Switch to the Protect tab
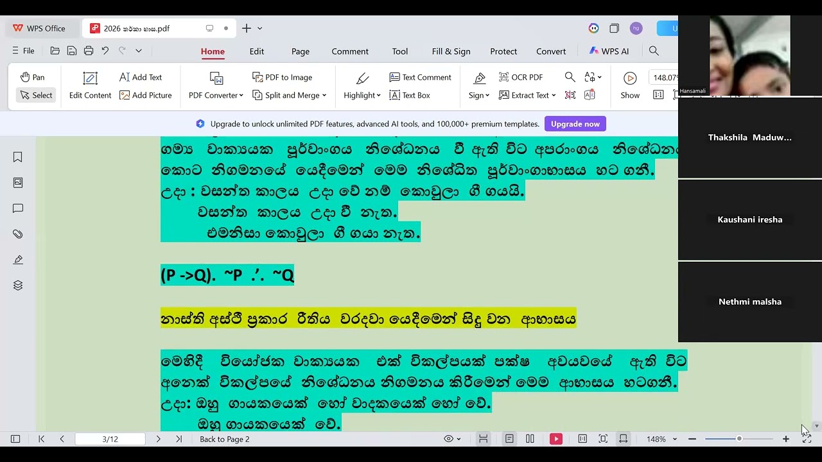The width and height of the screenshot is (822, 462). pyautogui.click(x=503, y=51)
